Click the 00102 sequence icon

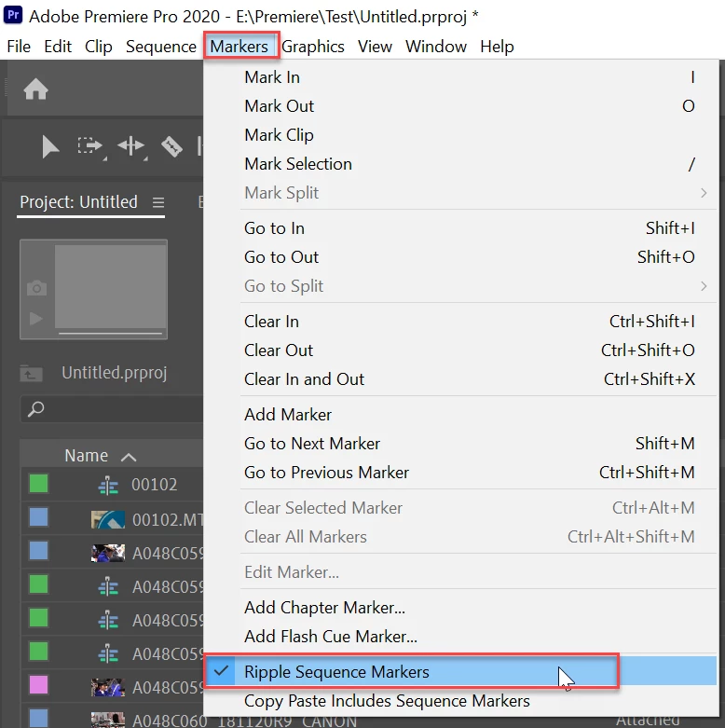click(108, 486)
